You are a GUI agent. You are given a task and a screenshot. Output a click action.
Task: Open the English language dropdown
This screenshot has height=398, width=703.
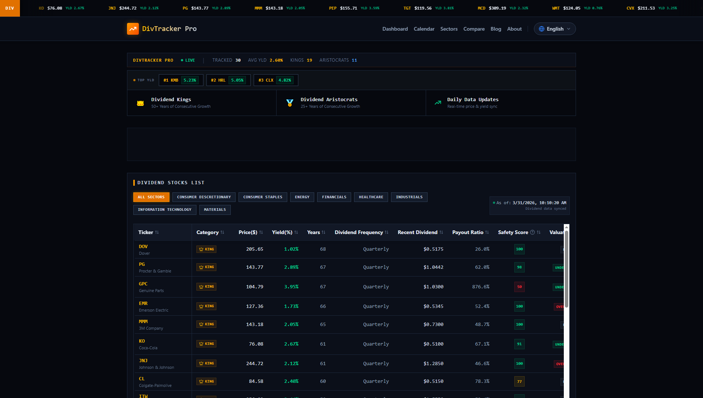pyautogui.click(x=555, y=29)
